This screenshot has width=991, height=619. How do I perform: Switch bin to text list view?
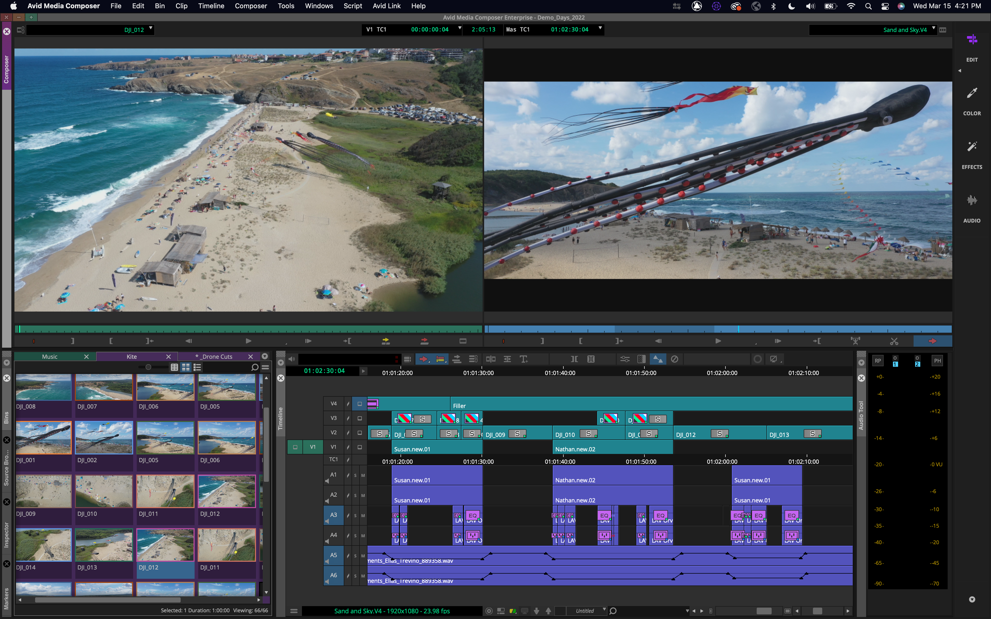point(174,367)
